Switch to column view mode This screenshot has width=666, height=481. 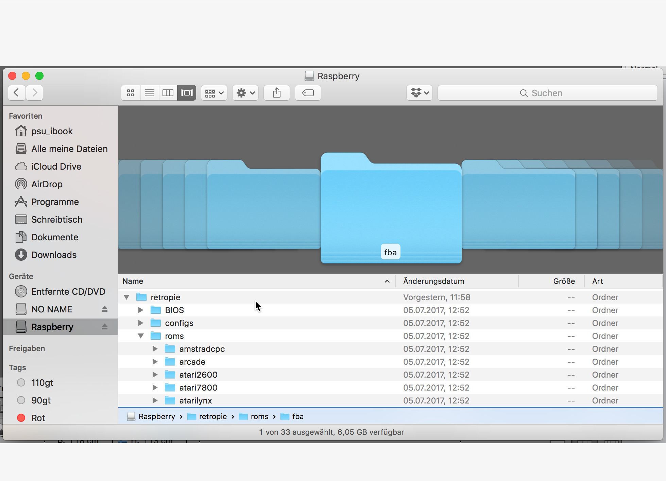pos(168,93)
